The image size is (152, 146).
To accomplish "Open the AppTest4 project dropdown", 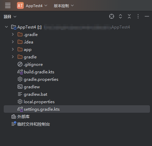I will [x=36, y=5].
